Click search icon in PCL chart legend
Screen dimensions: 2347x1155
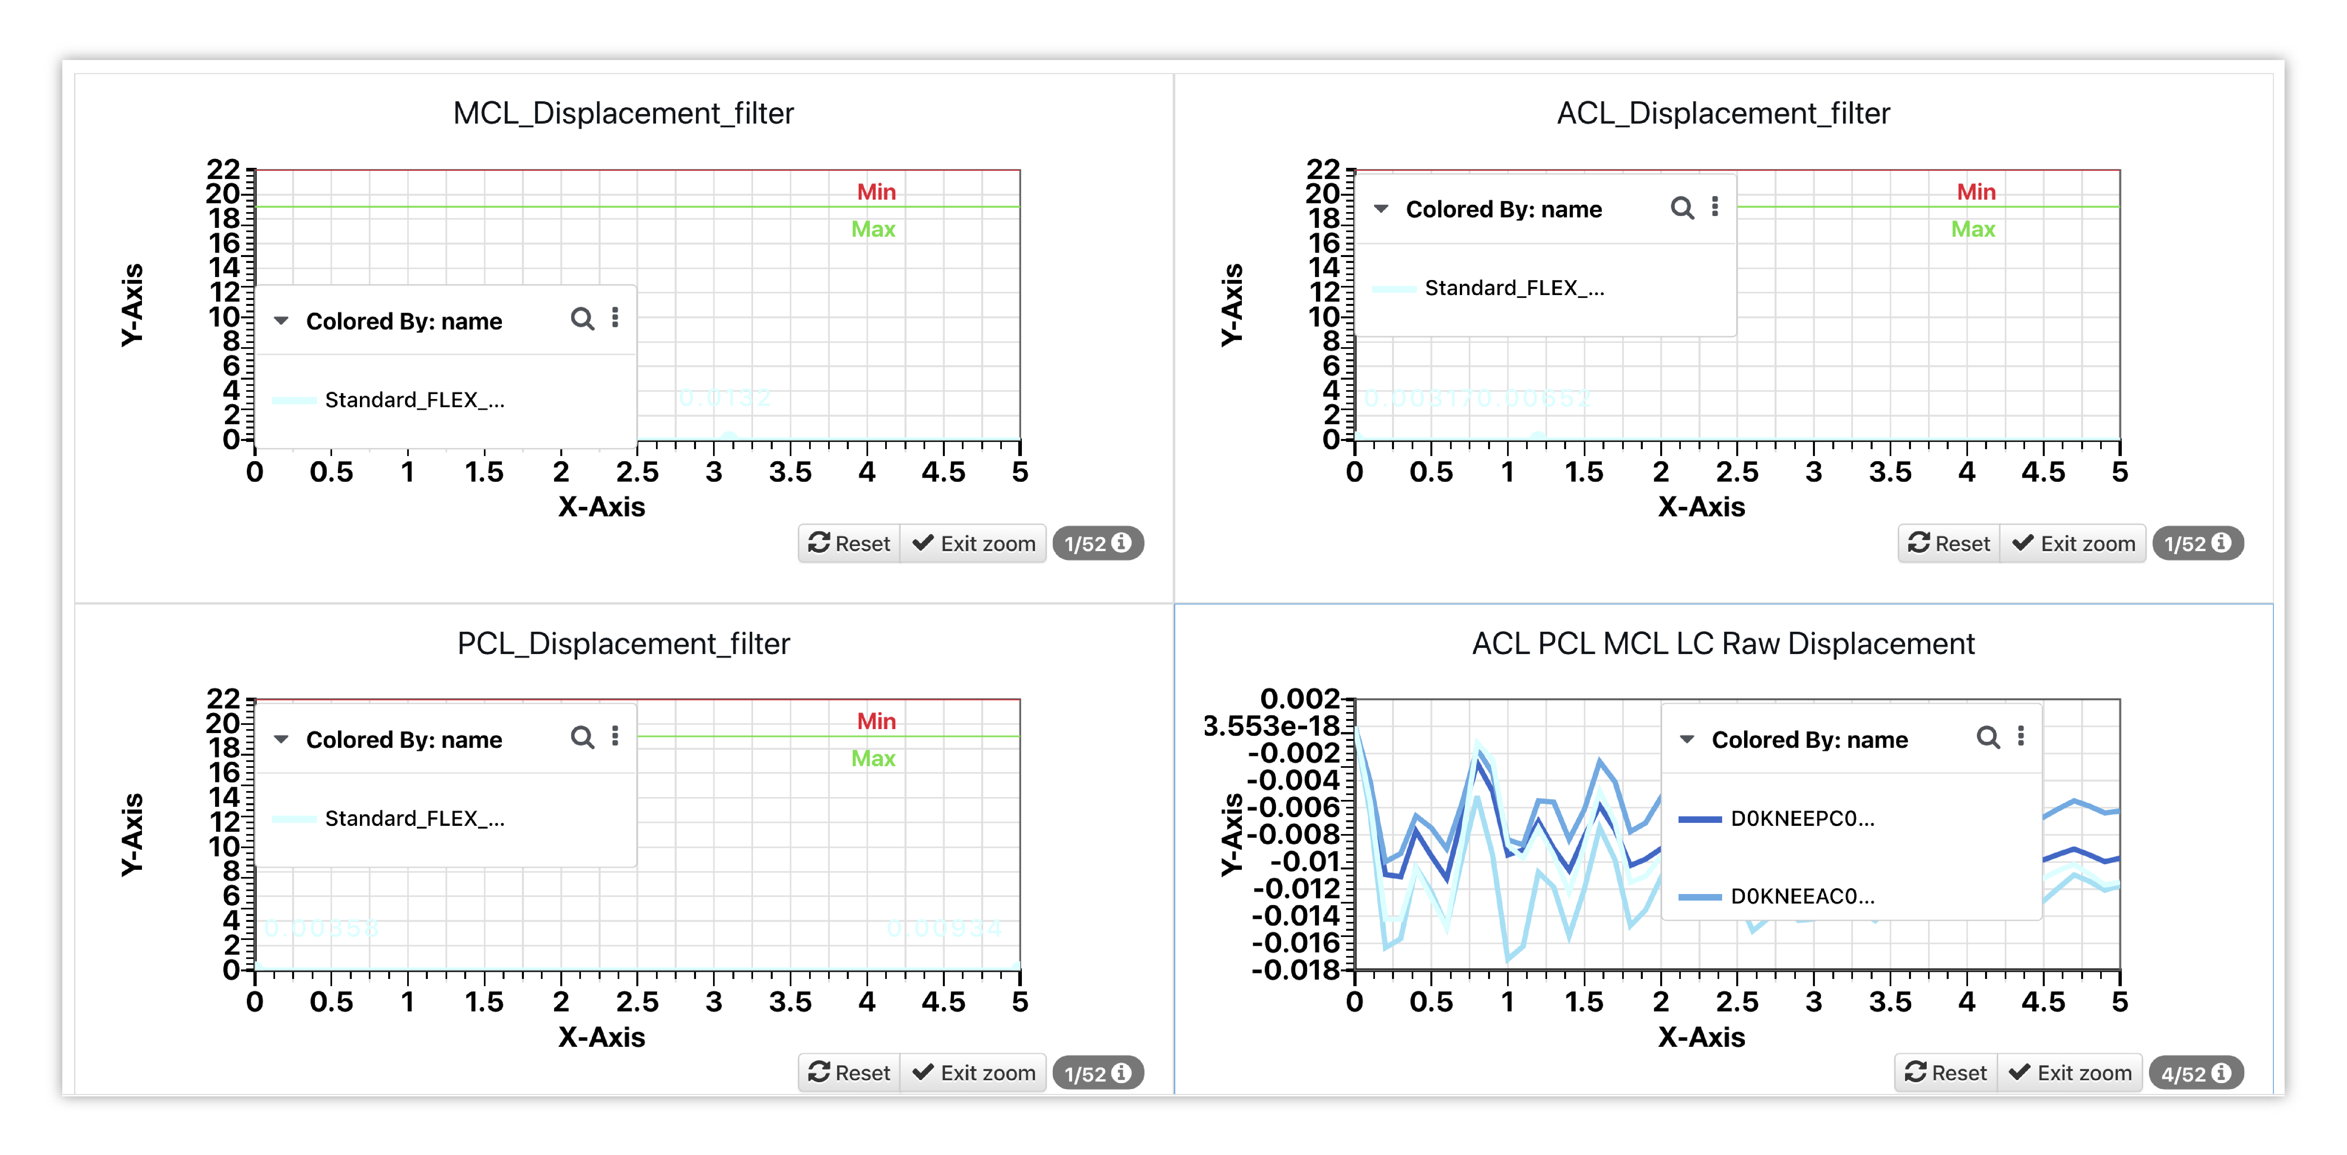coord(582,737)
